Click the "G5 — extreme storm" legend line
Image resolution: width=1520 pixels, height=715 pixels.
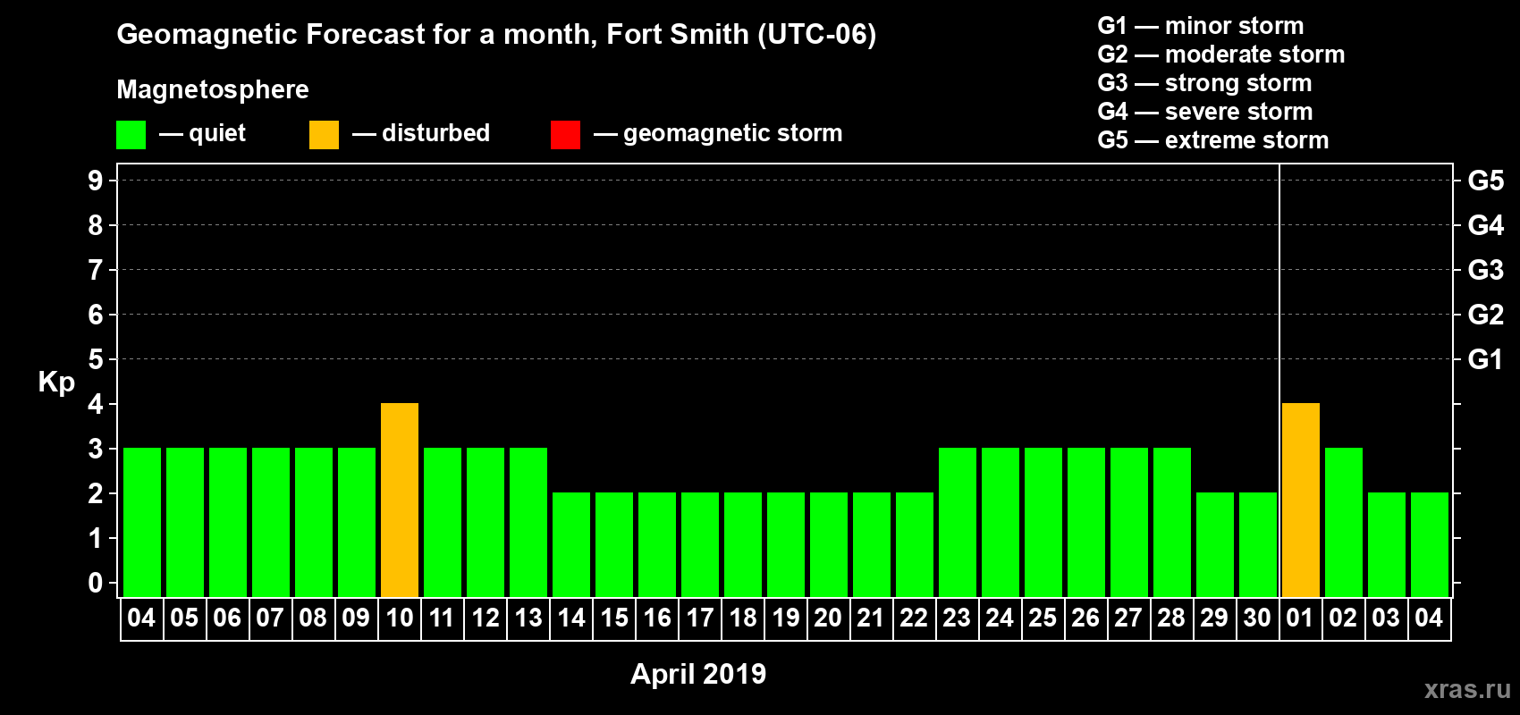[1213, 140]
